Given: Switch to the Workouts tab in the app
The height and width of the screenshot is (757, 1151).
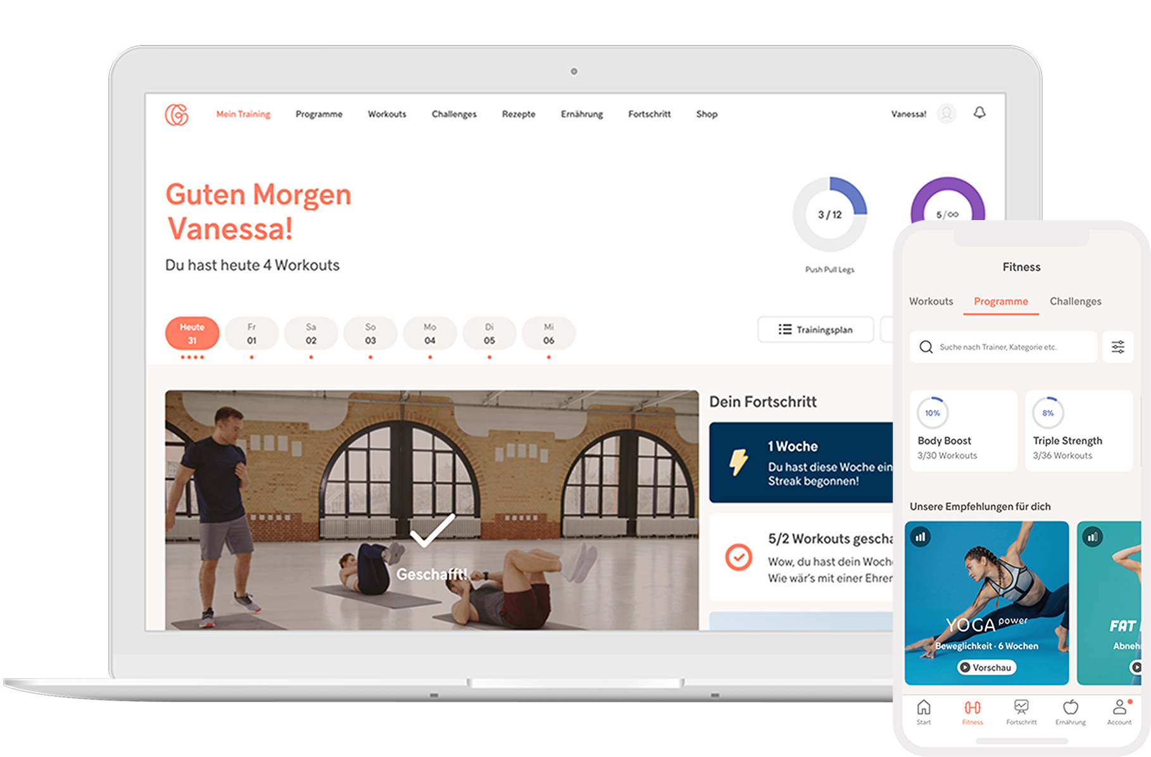Looking at the screenshot, I should (931, 302).
